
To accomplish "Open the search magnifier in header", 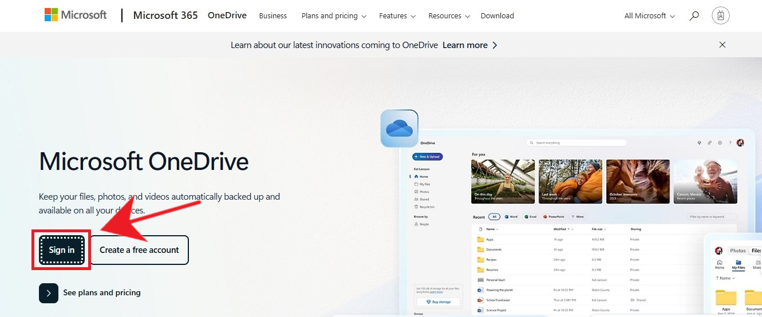I will click(694, 16).
